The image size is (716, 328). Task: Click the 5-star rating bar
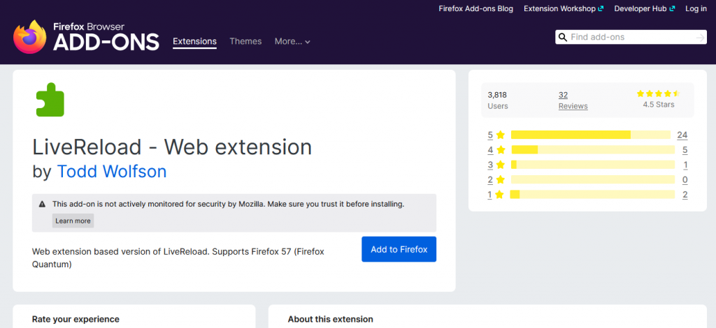click(591, 135)
